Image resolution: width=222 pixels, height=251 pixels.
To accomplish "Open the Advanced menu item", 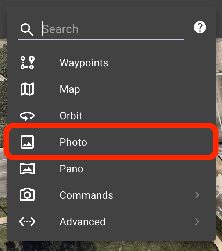I will click(x=111, y=222).
